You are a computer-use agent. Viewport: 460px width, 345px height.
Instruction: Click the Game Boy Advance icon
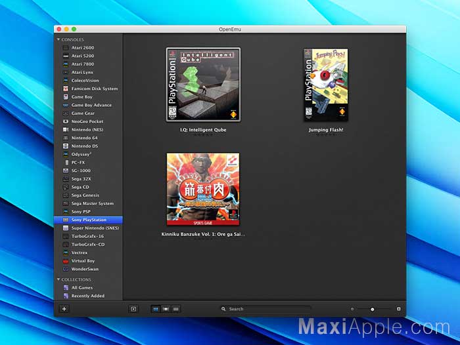(x=66, y=105)
